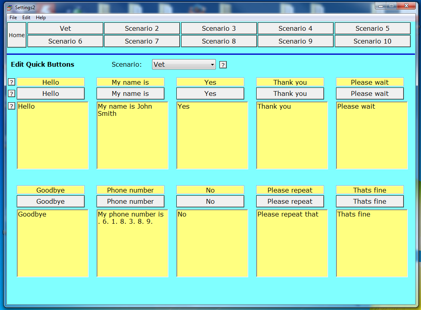Click the ? icon beside the Hello button row
This screenshot has width=421, height=310.
click(11, 93)
